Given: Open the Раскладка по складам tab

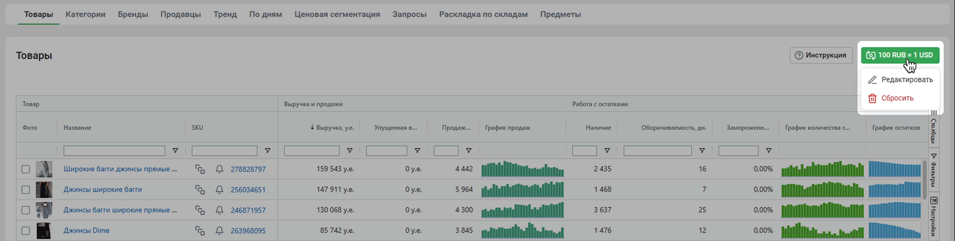Looking at the screenshot, I should pos(483,14).
